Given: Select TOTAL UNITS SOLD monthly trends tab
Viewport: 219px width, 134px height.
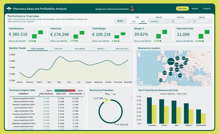Looking at the screenshot, I should pyautogui.click(x=122, y=49).
